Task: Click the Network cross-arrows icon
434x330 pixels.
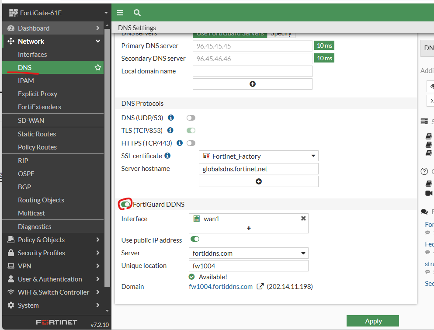Action: click(x=11, y=41)
